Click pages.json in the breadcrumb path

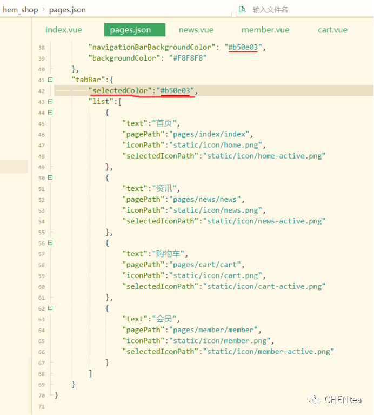67,10
